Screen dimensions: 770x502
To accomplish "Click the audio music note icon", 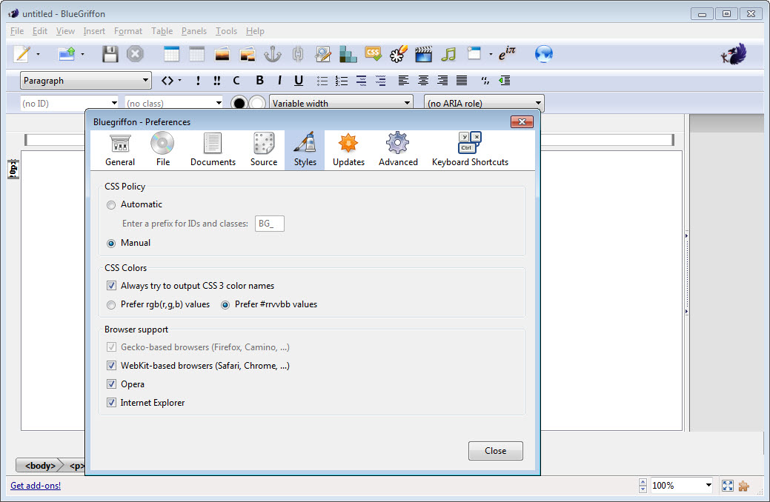I will [448, 54].
